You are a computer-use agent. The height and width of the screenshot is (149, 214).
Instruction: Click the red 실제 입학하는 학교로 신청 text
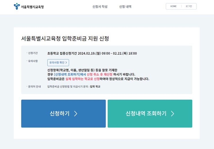pyautogui.click(x=82, y=79)
